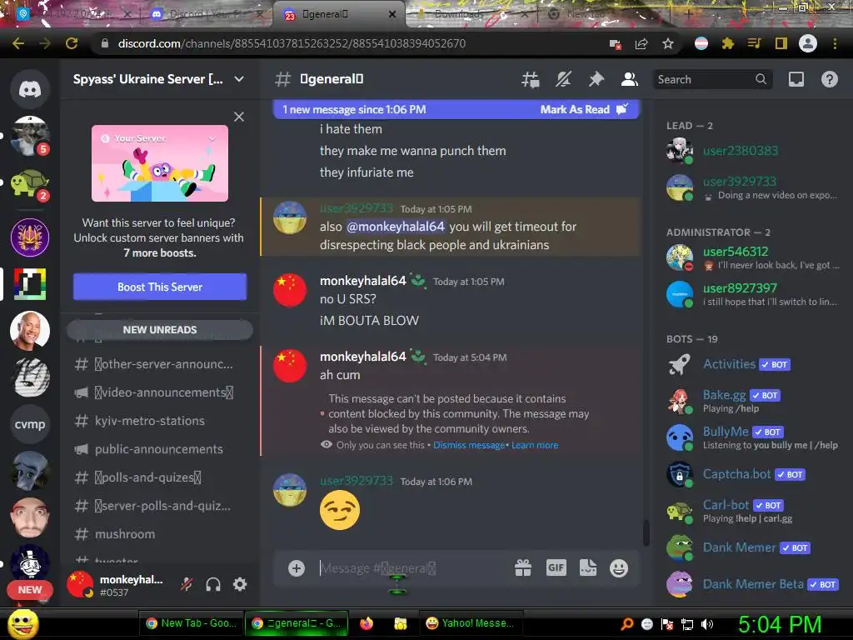Open browser extensions puzzle icon
The height and width of the screenshot is (640, 853).
728,43
